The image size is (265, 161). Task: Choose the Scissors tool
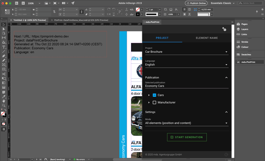click(x=4, y=74)
